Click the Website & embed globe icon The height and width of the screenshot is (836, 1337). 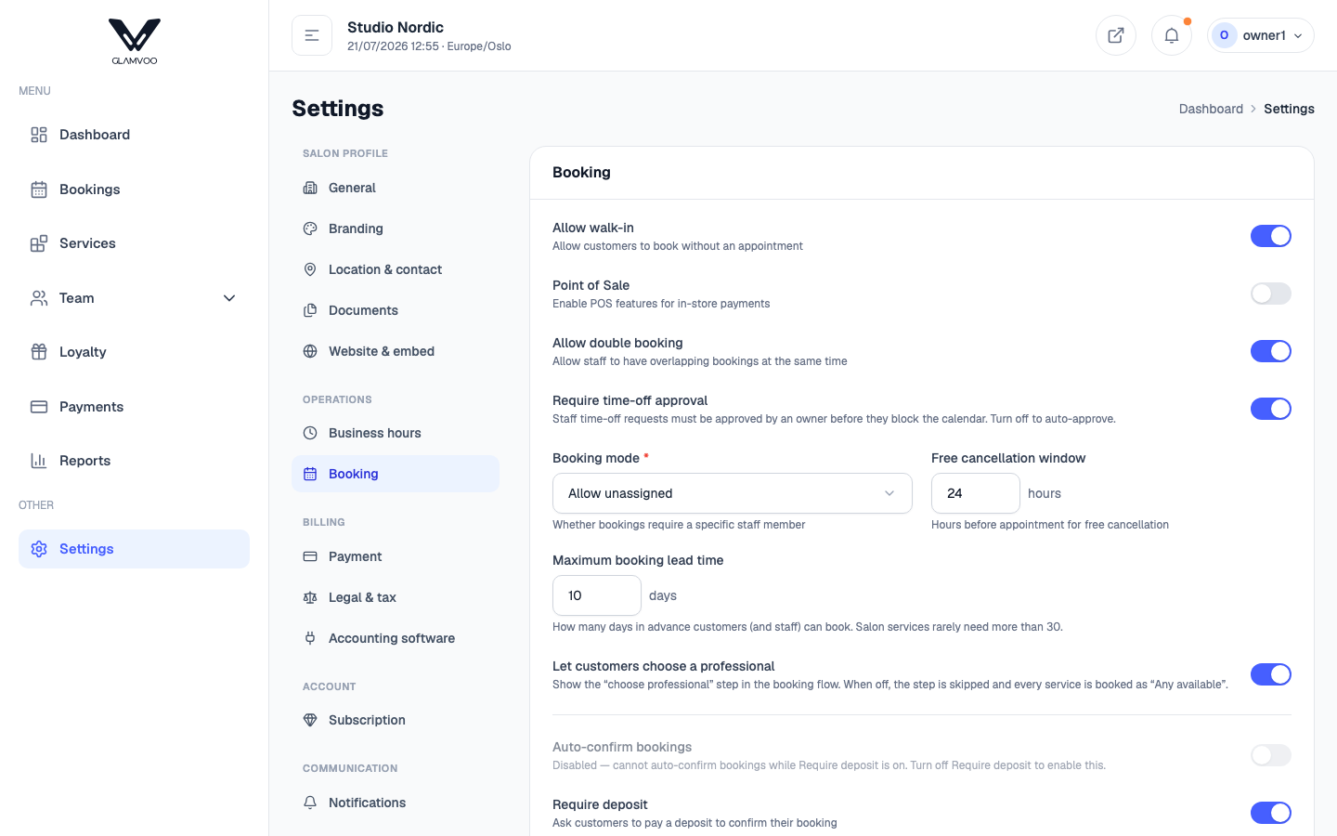coord(310,351)
